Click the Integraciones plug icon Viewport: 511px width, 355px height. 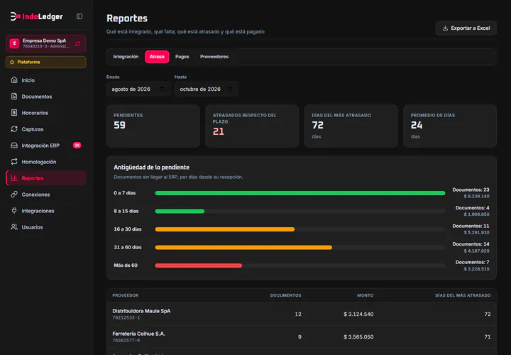[14, 211]
